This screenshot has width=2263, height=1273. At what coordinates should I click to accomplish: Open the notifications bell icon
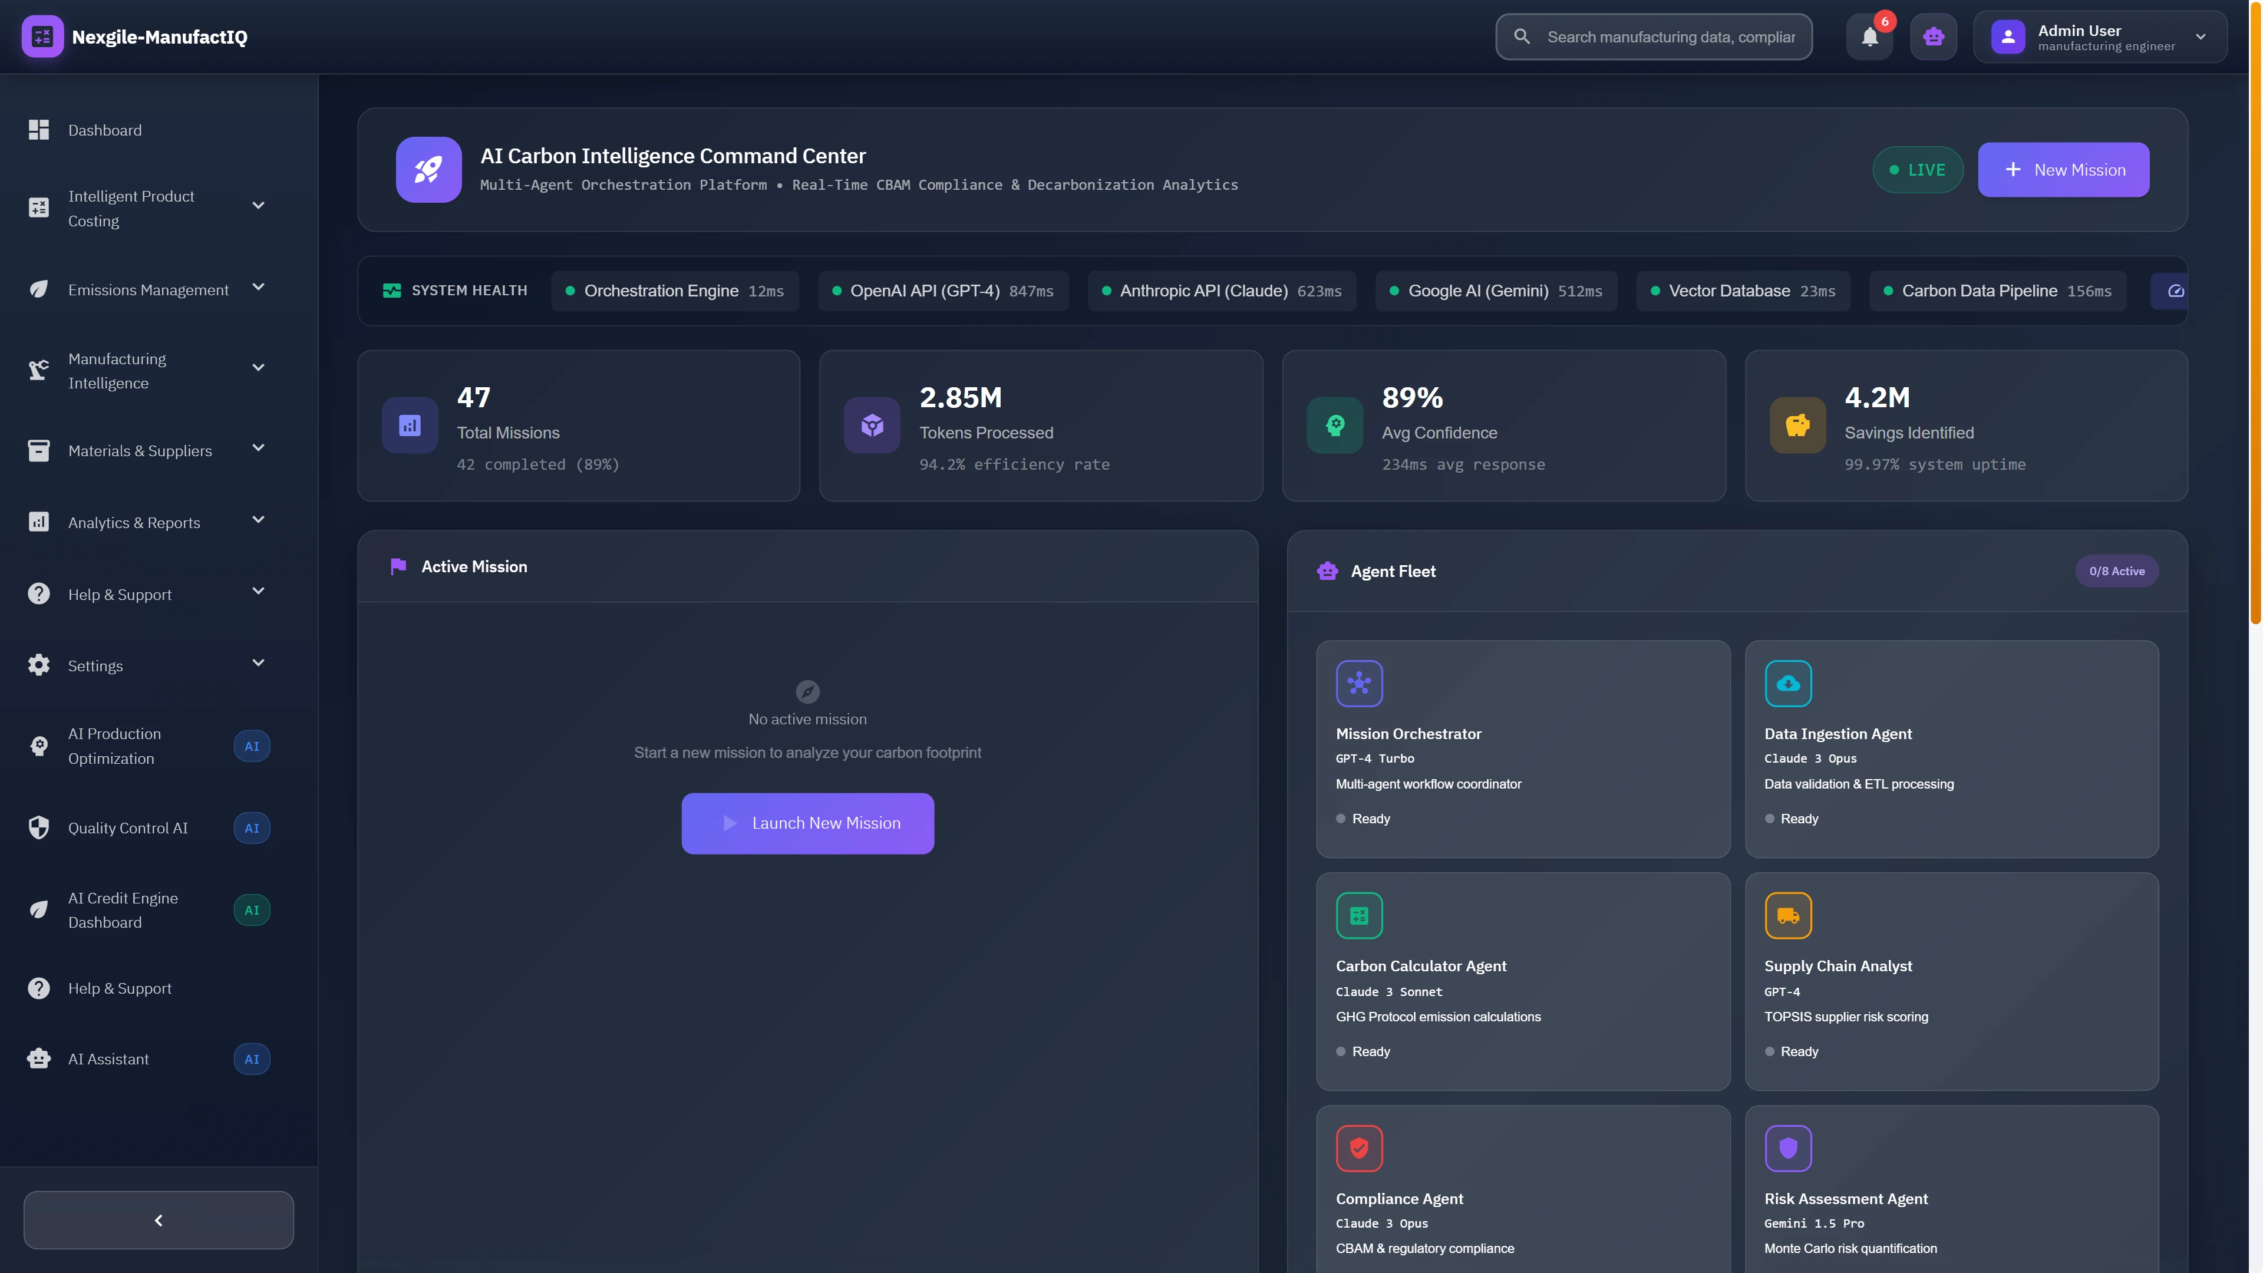point(1869,37)
